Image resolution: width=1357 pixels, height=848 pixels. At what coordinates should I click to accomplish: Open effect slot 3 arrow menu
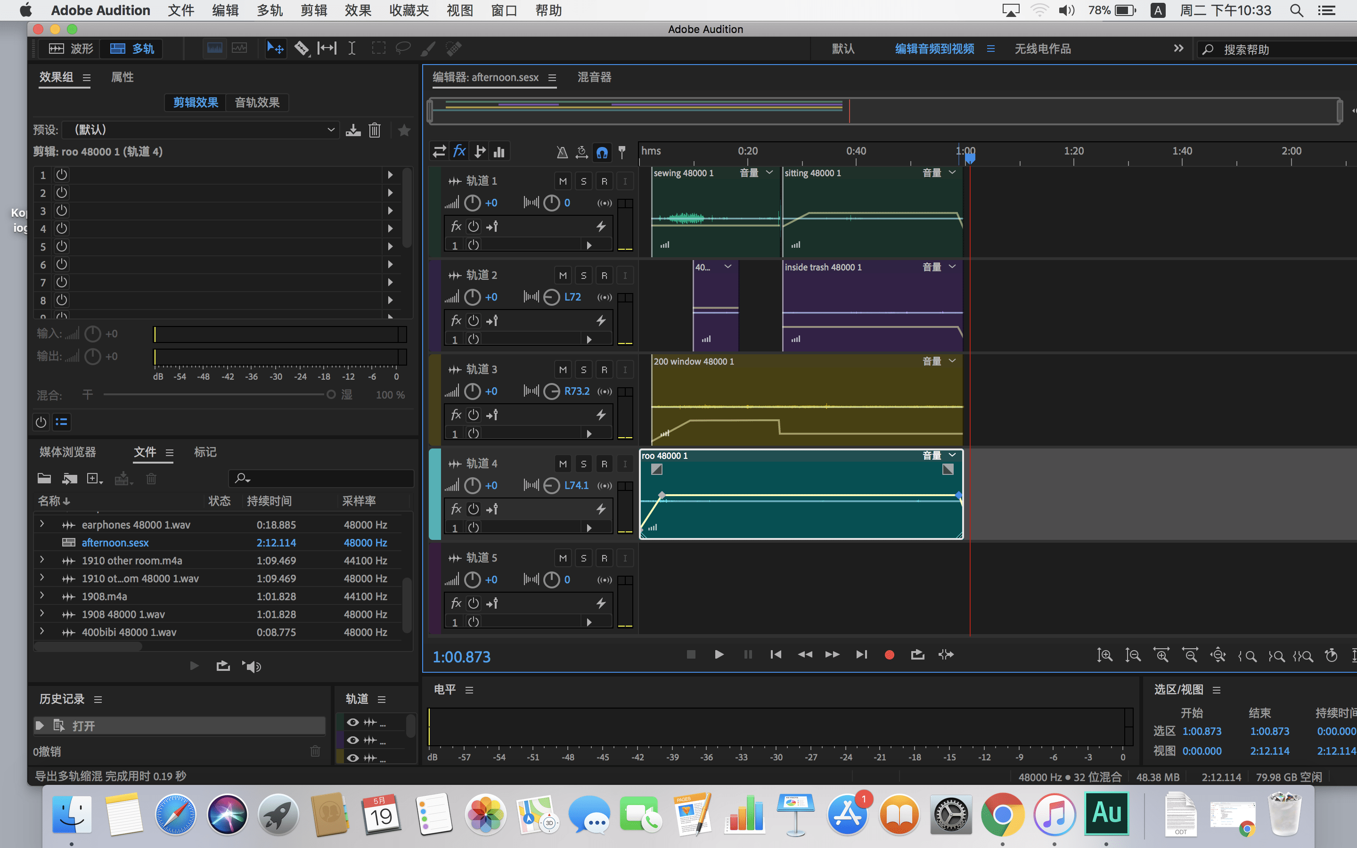(390, 211)
